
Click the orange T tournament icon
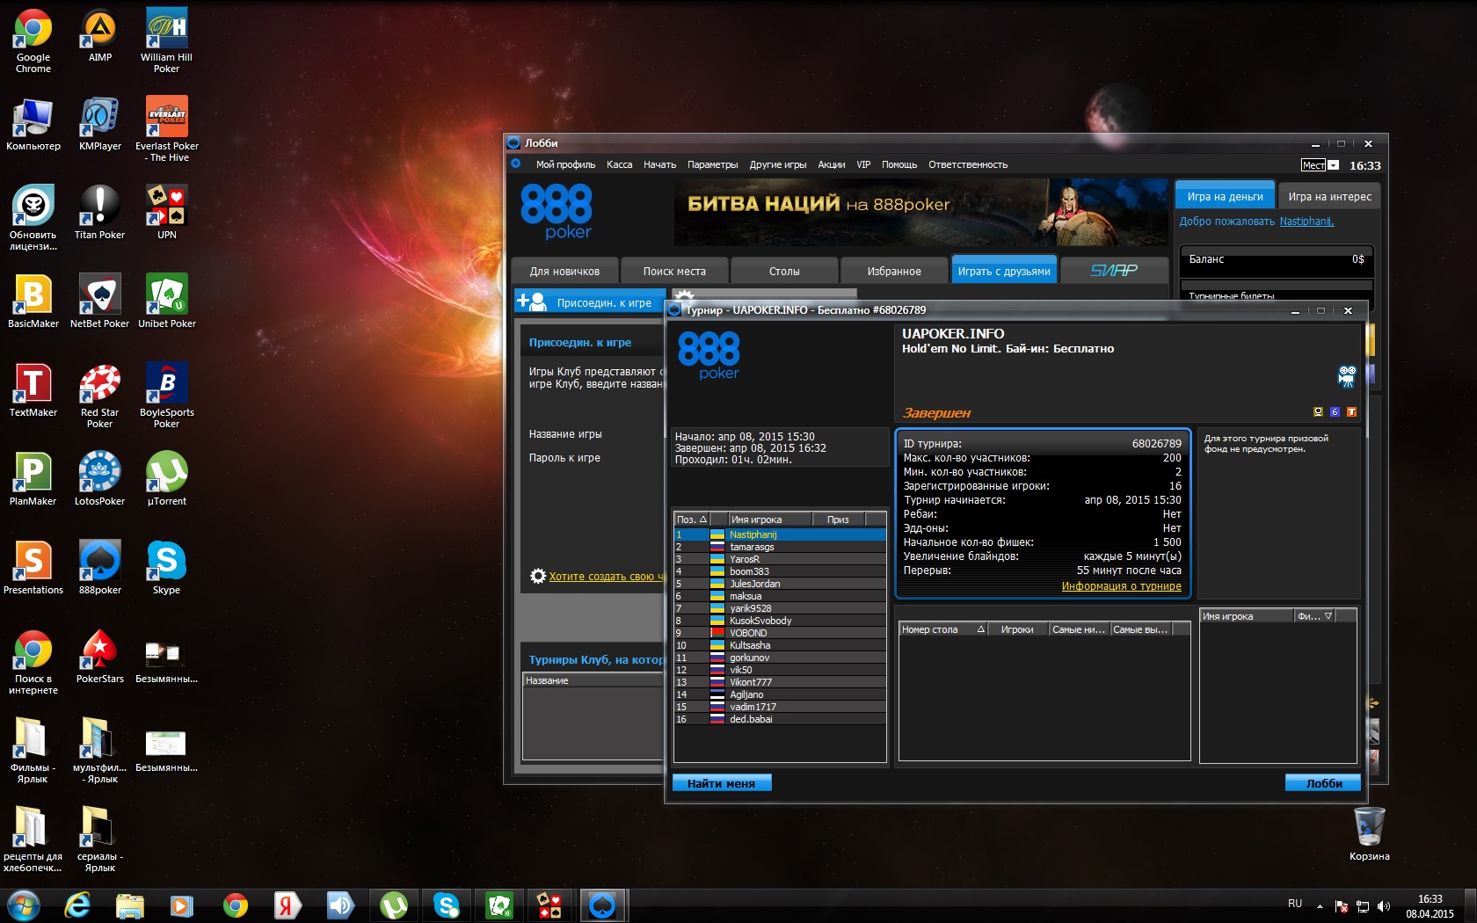(1351, 411)
